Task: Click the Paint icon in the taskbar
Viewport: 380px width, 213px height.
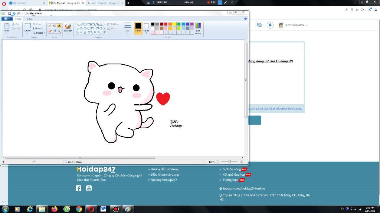Action: (128, 209)
